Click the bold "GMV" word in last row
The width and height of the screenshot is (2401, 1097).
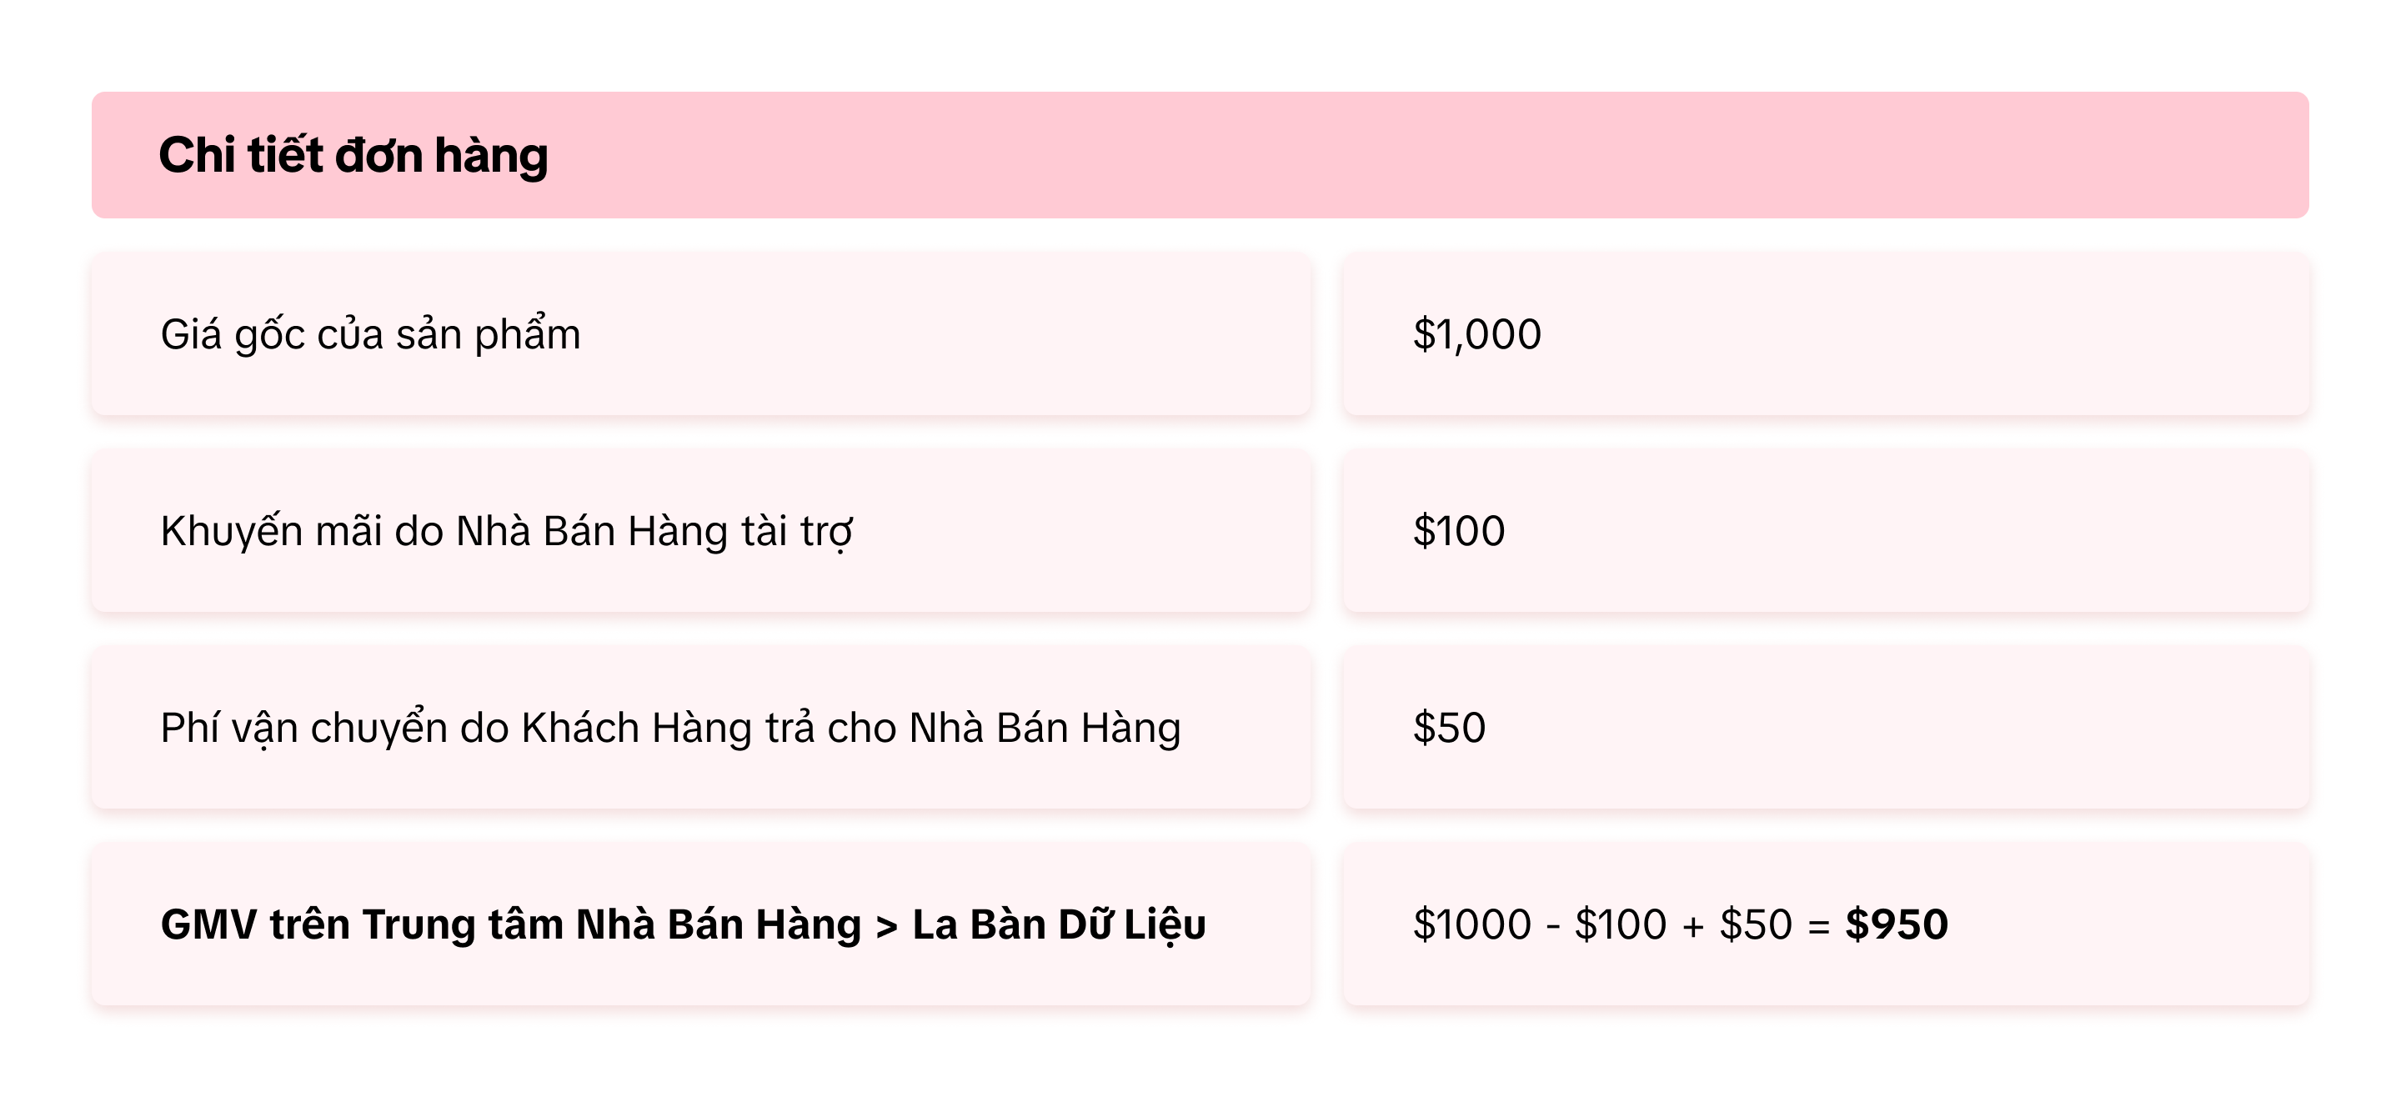pos(208,924)
